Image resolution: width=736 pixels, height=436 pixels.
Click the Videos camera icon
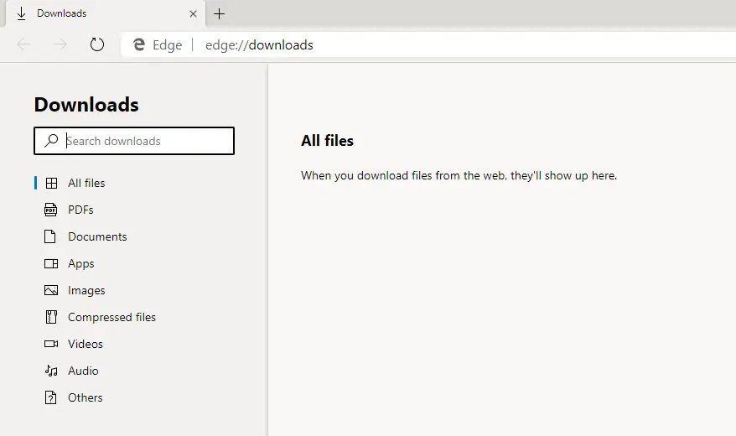(x=51, y=344)
